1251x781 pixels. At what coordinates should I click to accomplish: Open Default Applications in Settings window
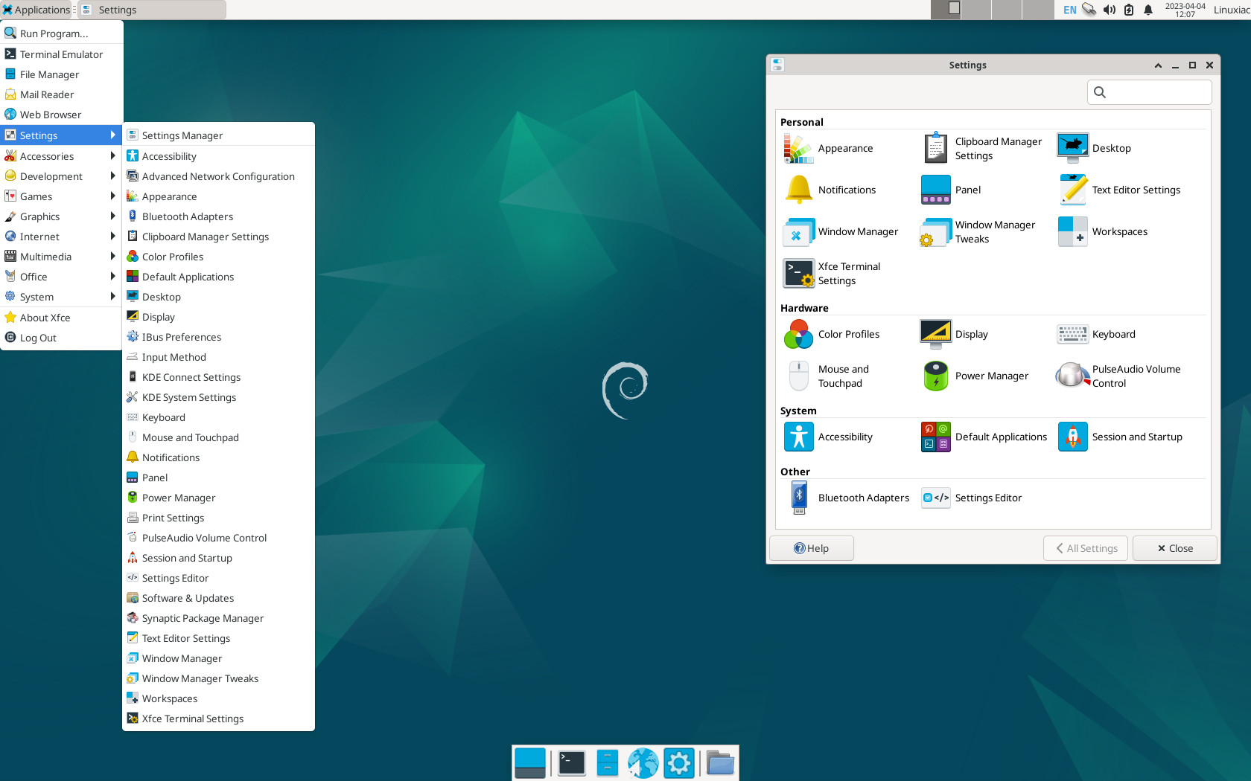point(984,437)
